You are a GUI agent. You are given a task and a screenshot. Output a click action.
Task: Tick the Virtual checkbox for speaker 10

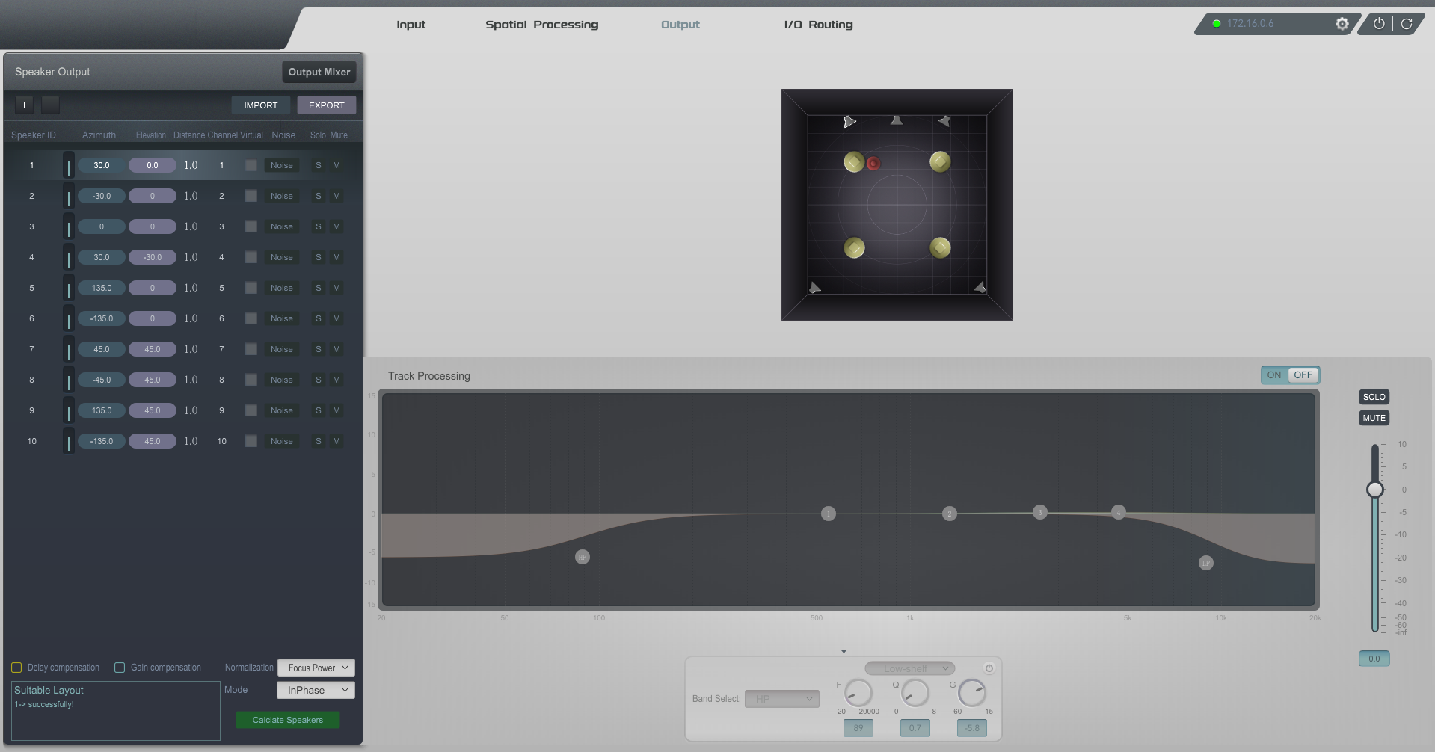pos(251,441)
